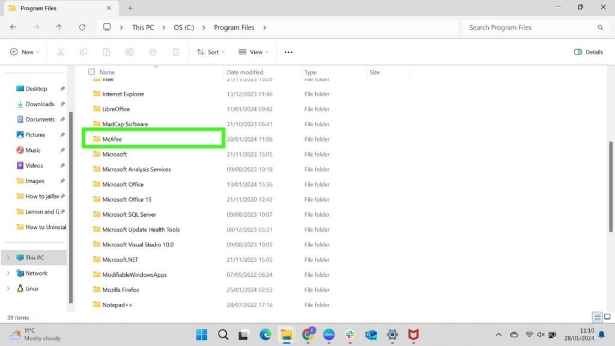
Task: Open the See more ellipsis menu
Action: (288, 52)
